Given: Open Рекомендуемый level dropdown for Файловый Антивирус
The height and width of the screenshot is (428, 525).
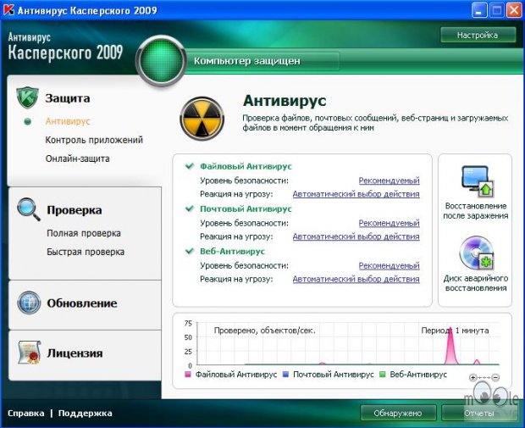Looking at the screenshot, I should 389,181.
